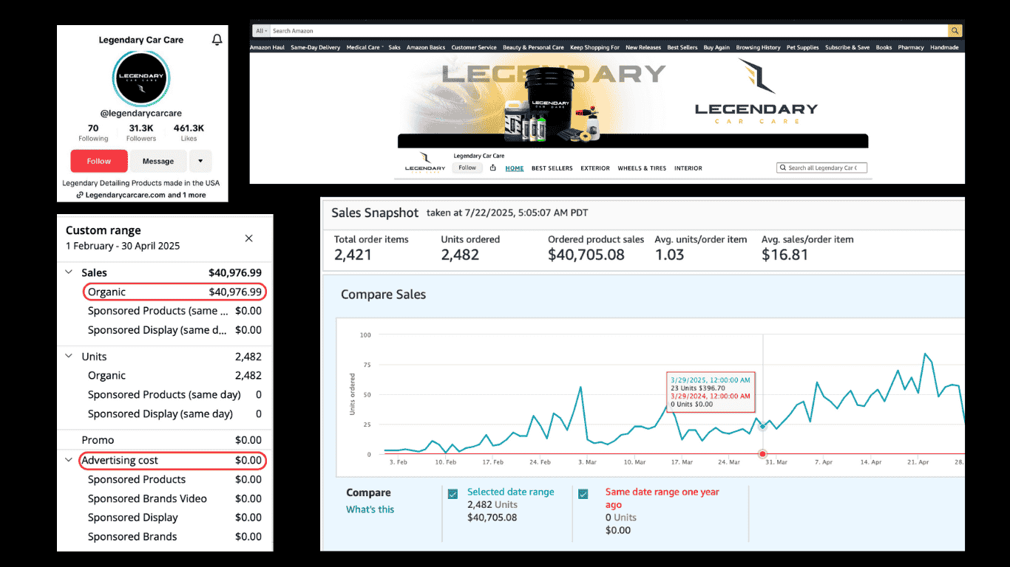Open Best Sellers in the dark Amazon nav
Screen dimensions: 1010x567
[682, 47]
